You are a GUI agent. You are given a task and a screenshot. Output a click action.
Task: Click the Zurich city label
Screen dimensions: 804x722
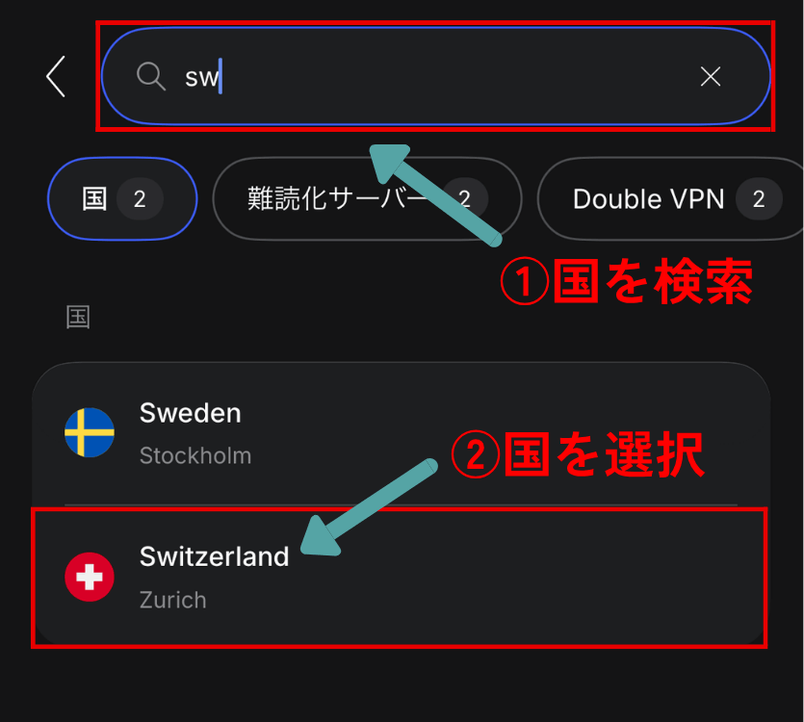172,600
